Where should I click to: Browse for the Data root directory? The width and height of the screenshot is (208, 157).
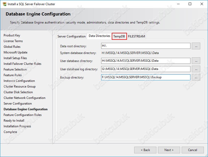(196, 46)
